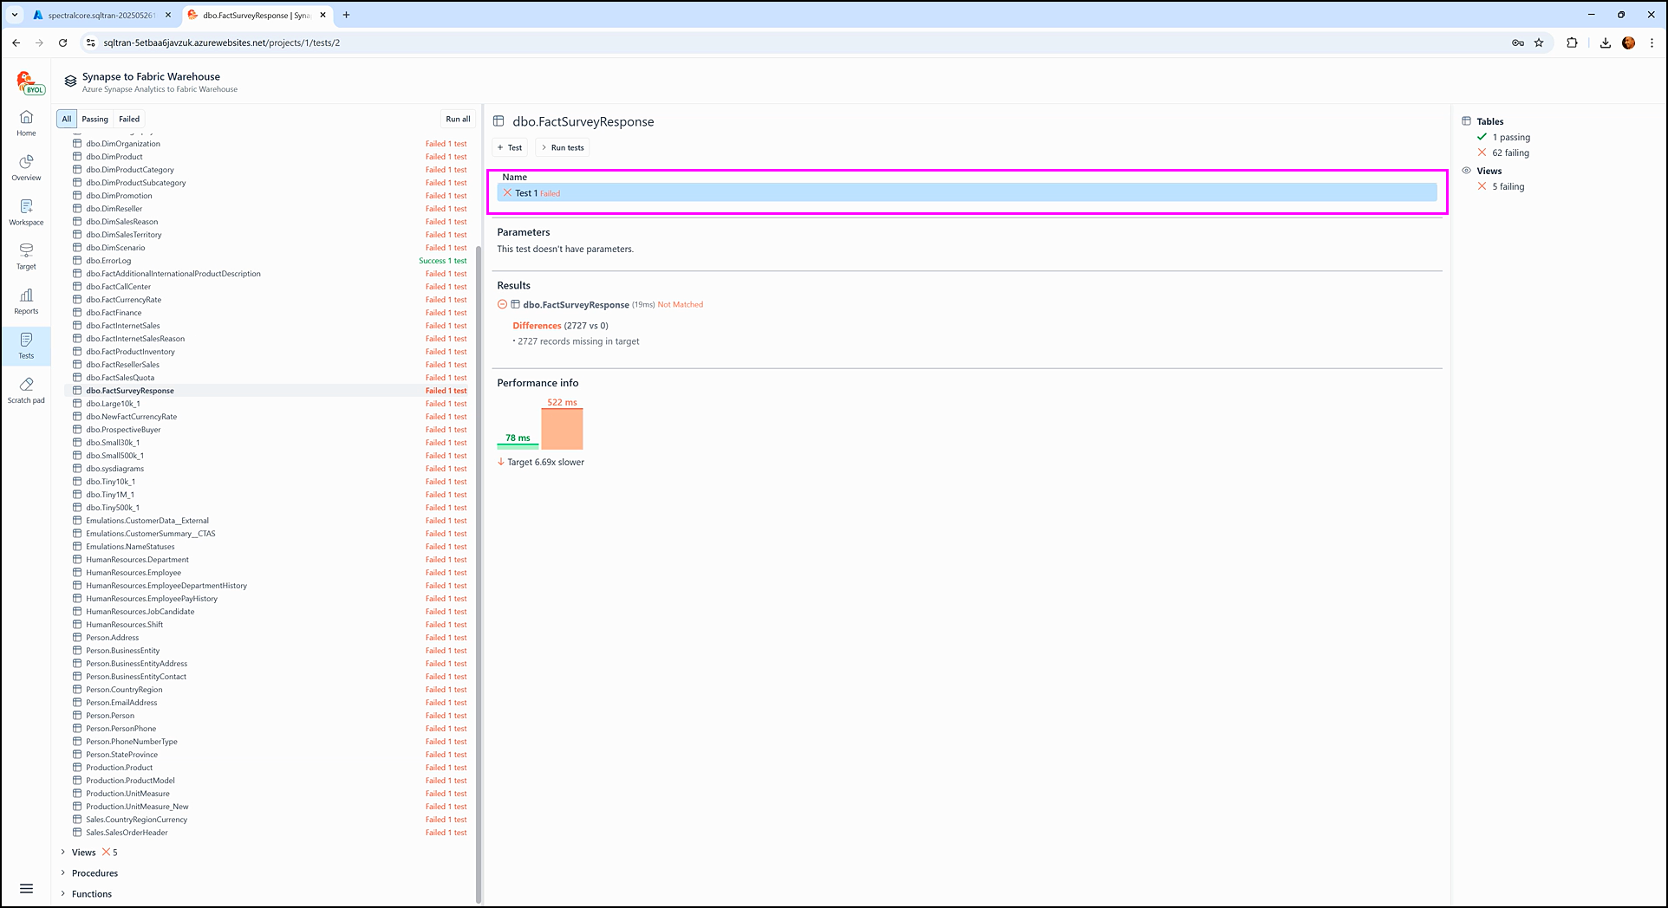The width and height of the screenshot is (1668, 908).
Task: Show only Passing tests filter
Action: tap(94, 120)
